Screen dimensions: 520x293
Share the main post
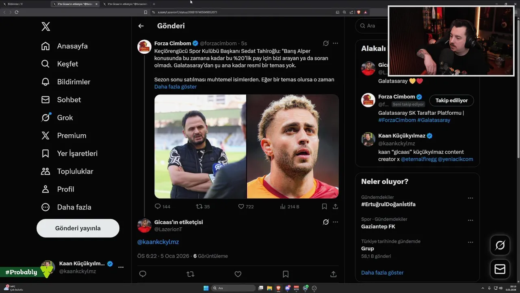tap(333, 274)
